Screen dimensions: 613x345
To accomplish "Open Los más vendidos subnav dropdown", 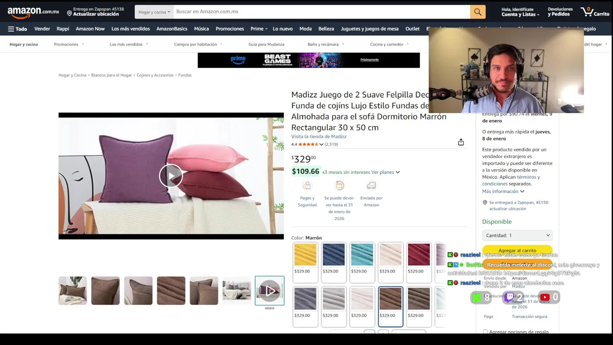I will click(129, 44).
